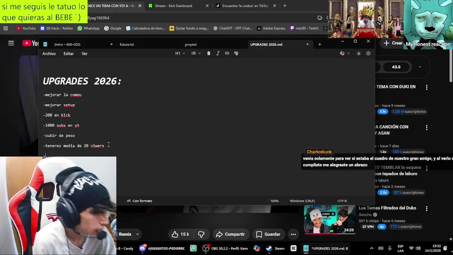Open the apps grid in bookmarks bar

(5, 28)
